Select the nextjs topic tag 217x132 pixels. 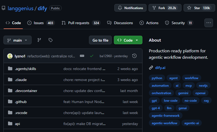click(x=203, y=86)
